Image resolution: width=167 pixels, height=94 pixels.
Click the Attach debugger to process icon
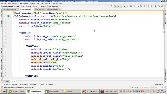point(141,6)
